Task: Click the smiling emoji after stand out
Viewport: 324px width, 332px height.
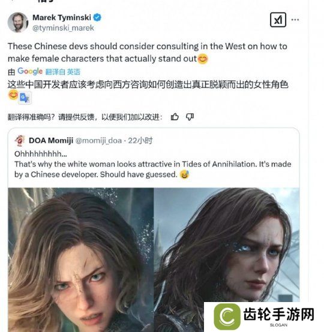Action: 203,59
